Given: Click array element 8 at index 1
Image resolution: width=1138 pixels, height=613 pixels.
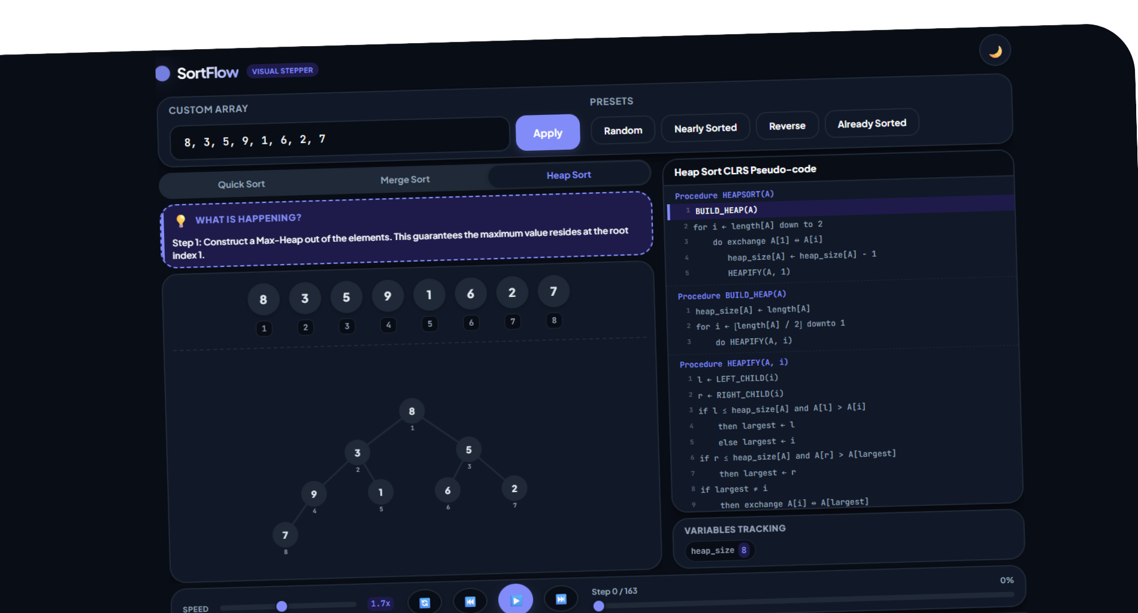Looking at the screenshot, I should [x=264, y=300].
